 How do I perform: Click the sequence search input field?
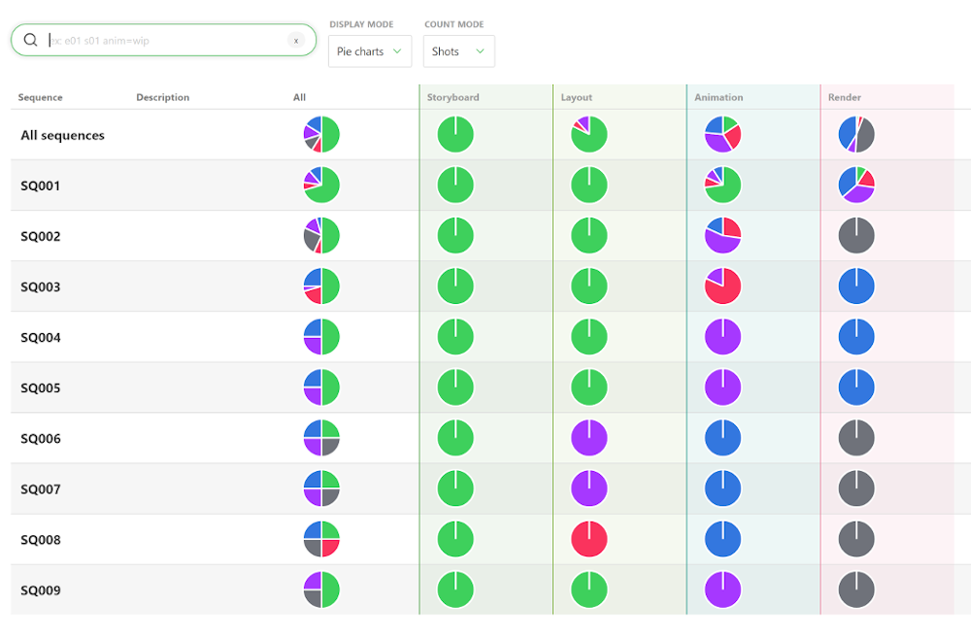(x=163, y=40)
